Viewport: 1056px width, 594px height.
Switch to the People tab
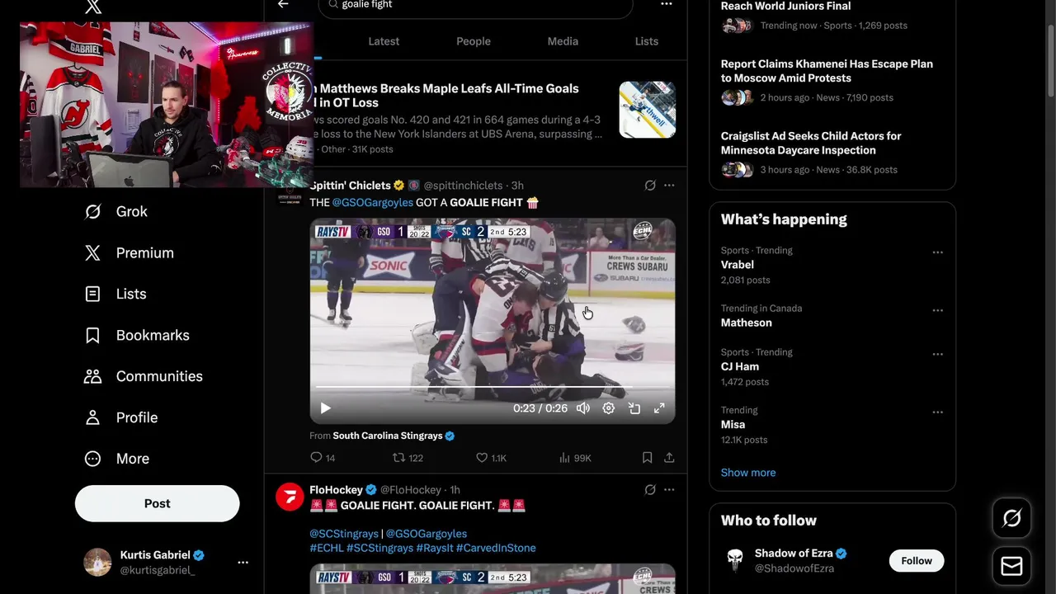coord(474,41)
